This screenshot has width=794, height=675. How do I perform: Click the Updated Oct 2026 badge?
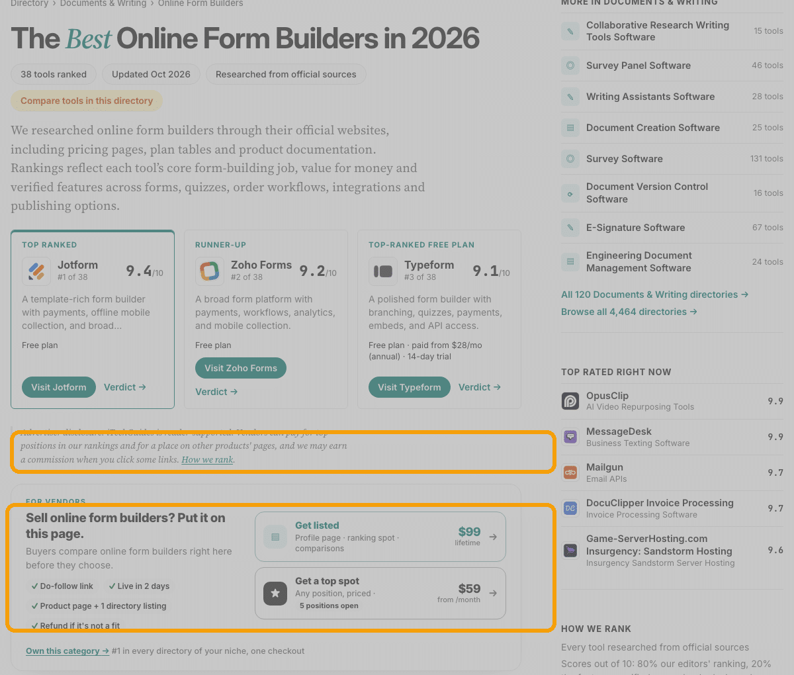[151, 74]
